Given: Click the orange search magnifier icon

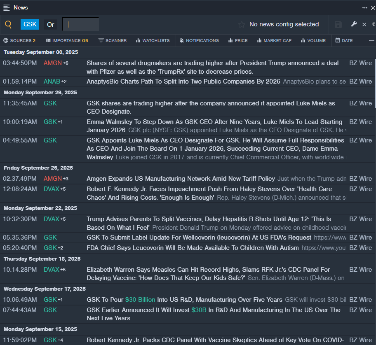Looking at the screenshot, I should pyautogui.click(x=8, y=25).
